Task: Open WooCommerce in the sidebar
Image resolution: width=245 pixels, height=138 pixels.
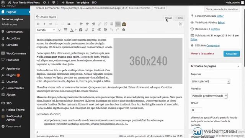Action: (15, 53)
